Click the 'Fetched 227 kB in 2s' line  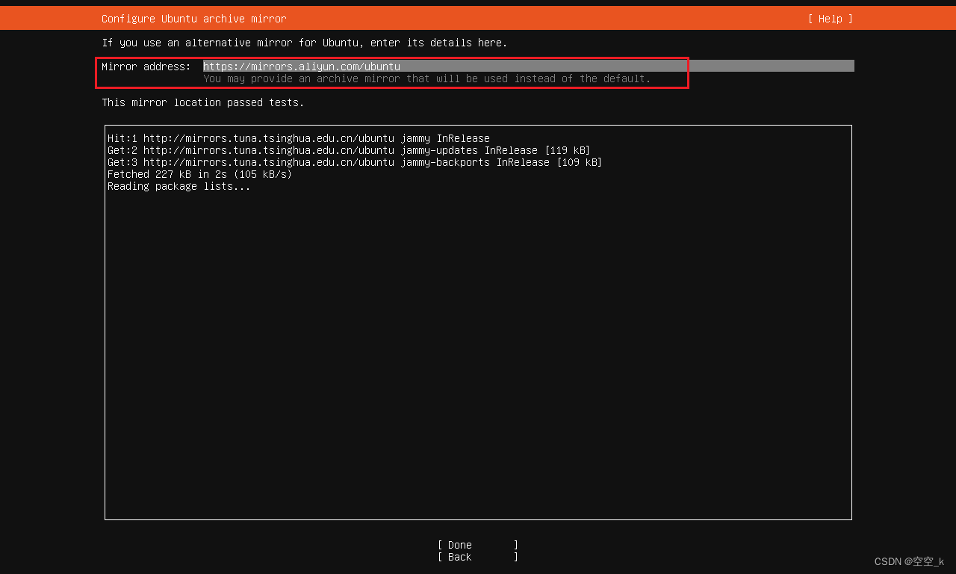(199, 174)
